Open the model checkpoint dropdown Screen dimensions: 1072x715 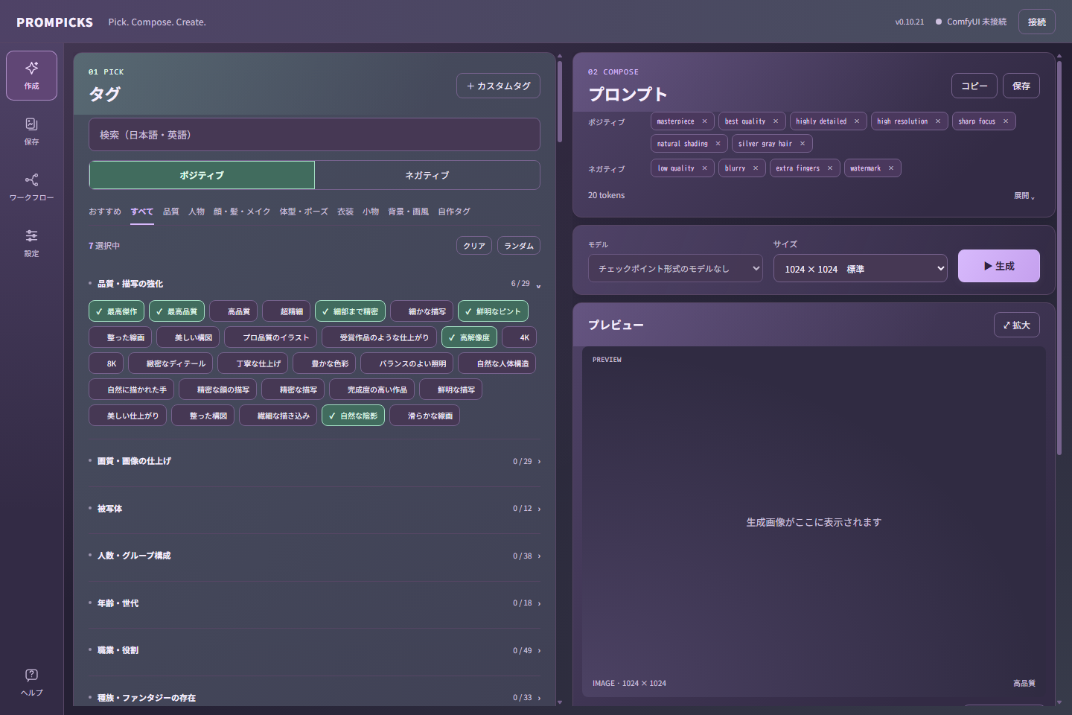[x=676, y=268]
